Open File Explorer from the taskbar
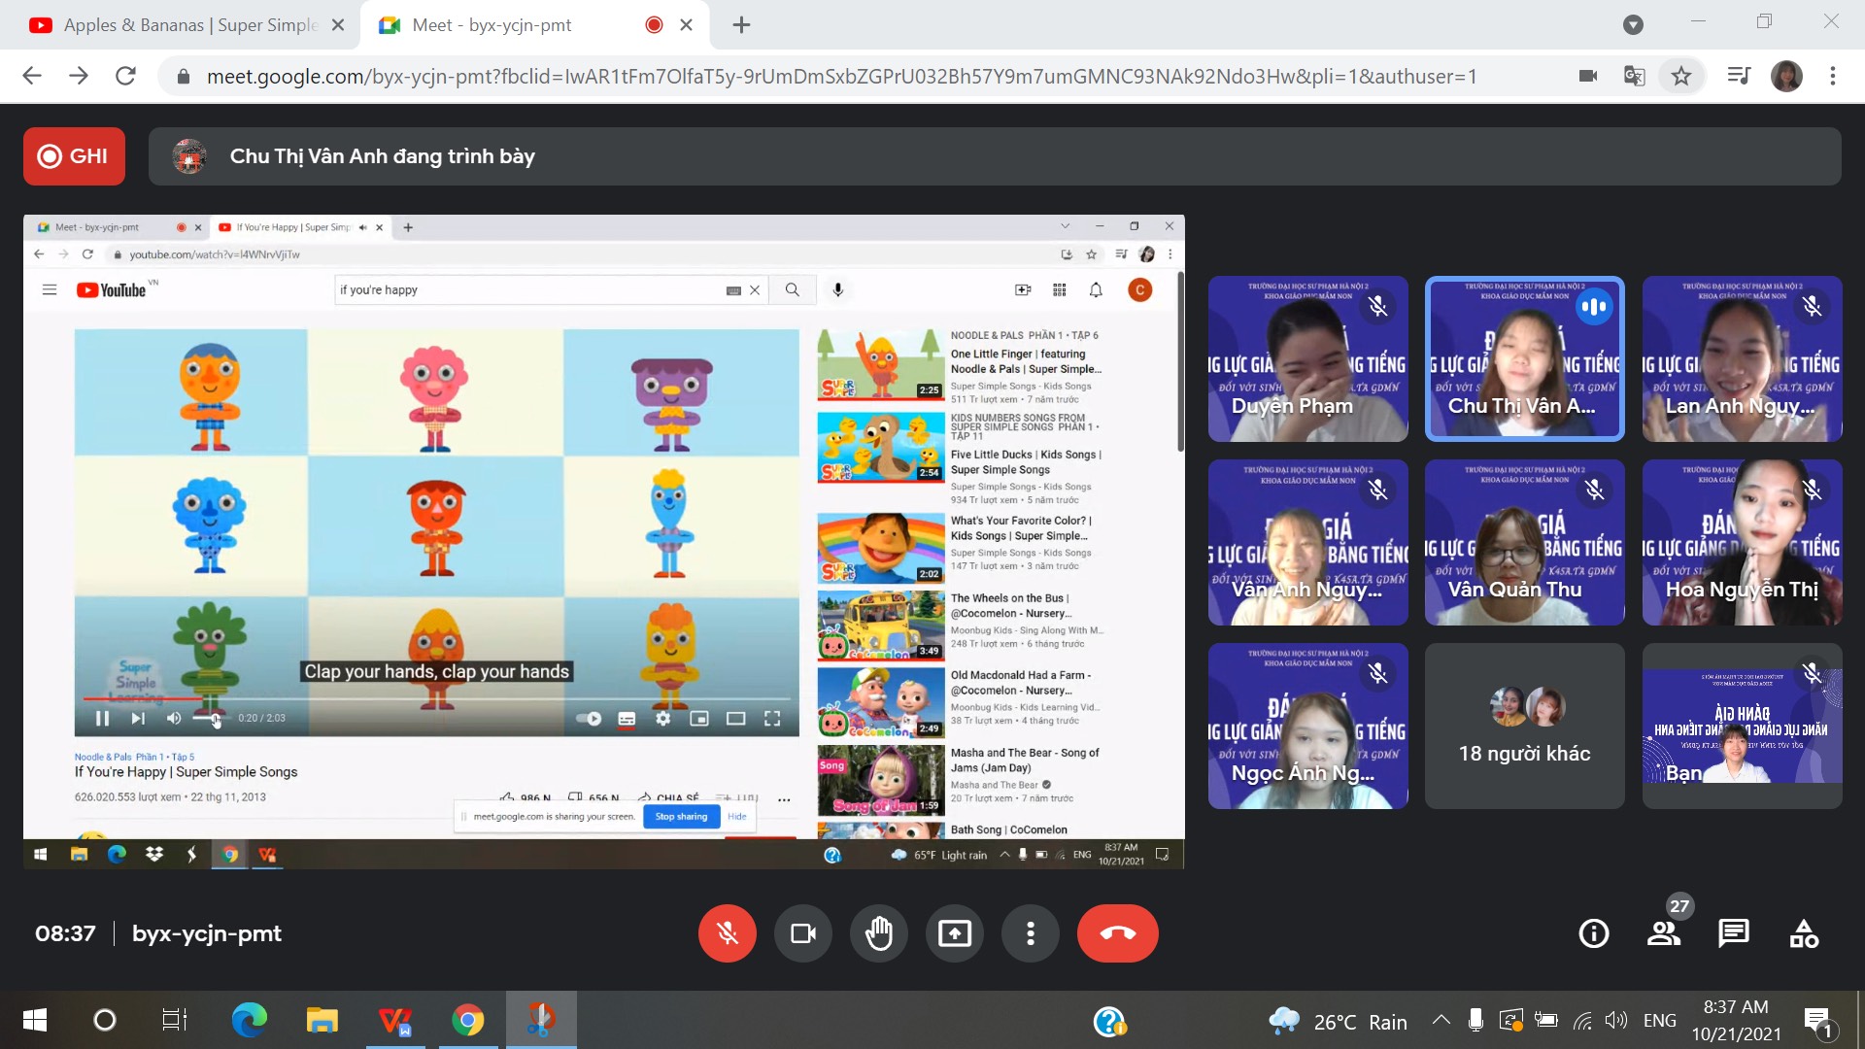 322,1020
